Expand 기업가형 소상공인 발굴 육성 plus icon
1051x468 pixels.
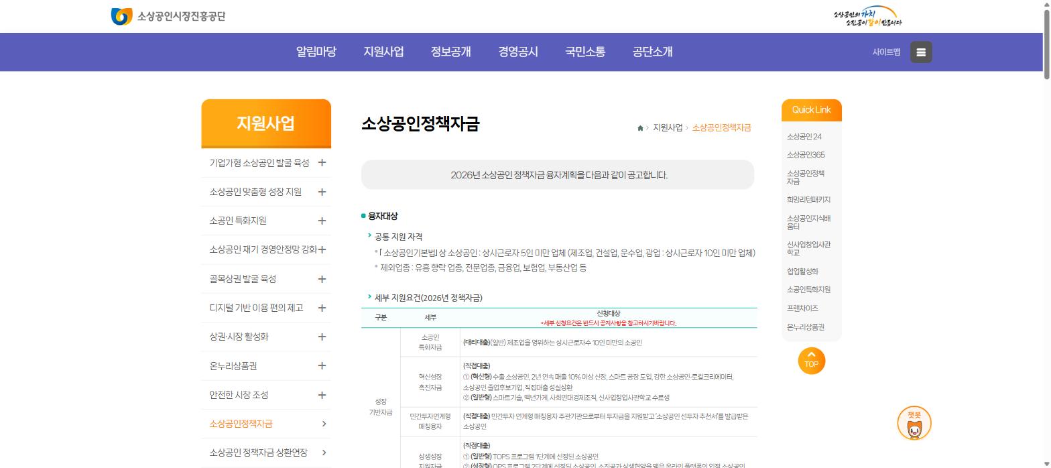click(x=322, y=162)
